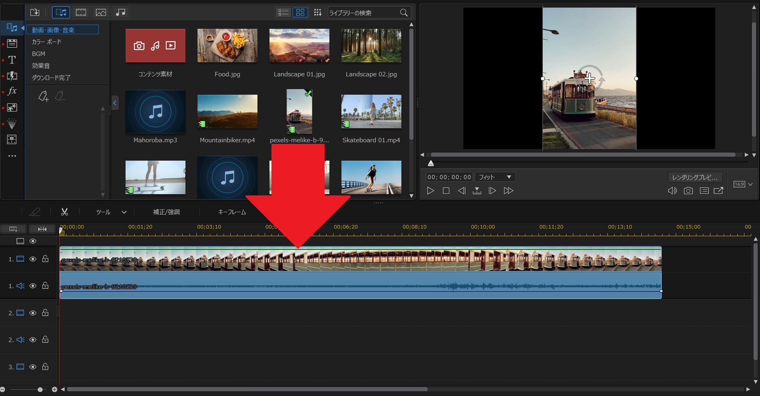The image size is (760, 396).
Task: Hide video track 3 with eye icon
Action: pos(33,367)
